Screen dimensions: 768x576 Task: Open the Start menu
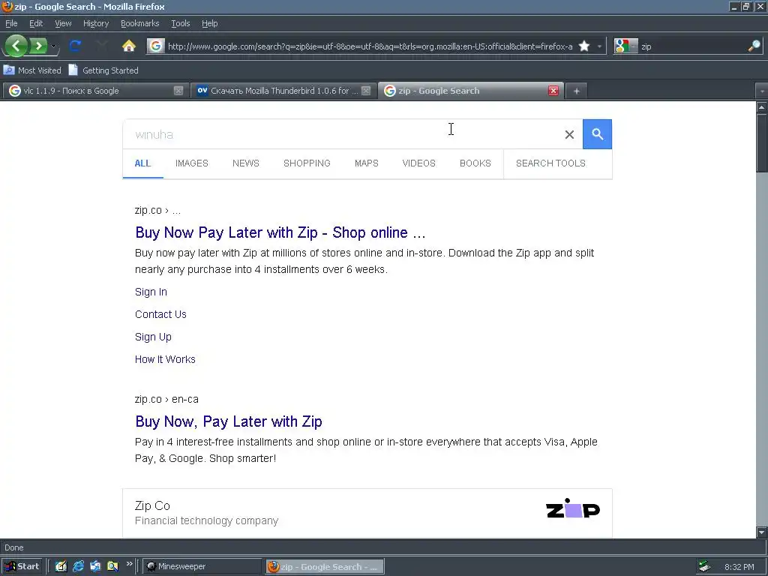[22, 567]
